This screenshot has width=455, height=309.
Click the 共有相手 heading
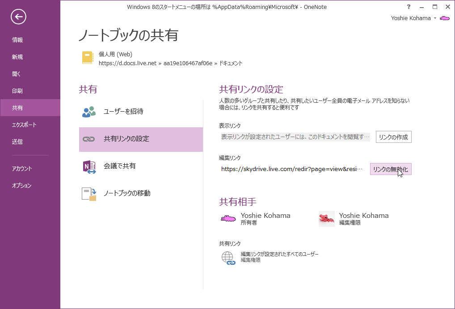[238, 202]
